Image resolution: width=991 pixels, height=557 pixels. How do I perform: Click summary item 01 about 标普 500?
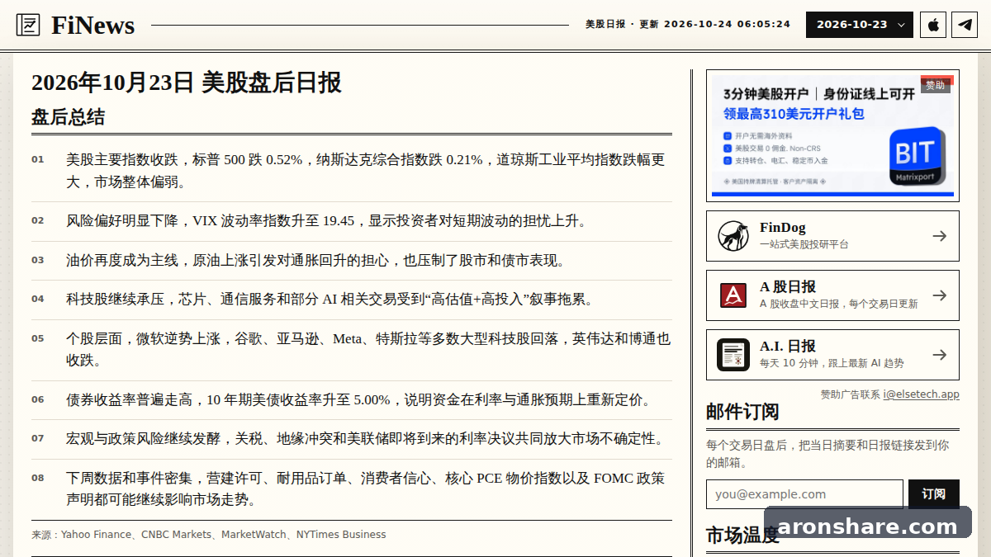[x=352, y=171]
